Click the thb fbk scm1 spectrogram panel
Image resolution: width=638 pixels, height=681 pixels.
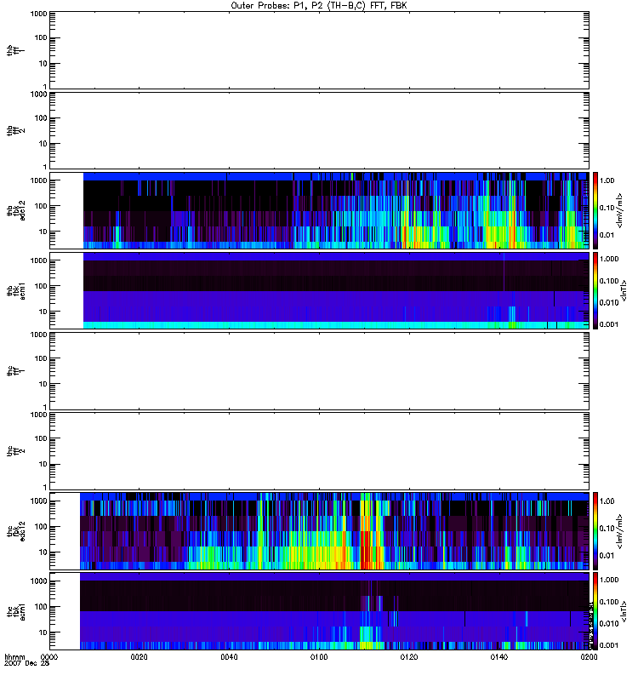[319, 290]
